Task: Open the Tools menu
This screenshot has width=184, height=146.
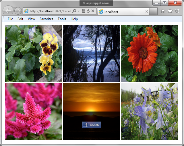Action: [62, 19]
